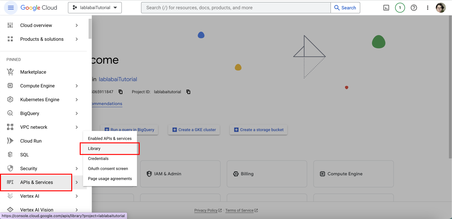Copy the project number
Viewport: 452px width, 219px height.
tap(121, 92)
